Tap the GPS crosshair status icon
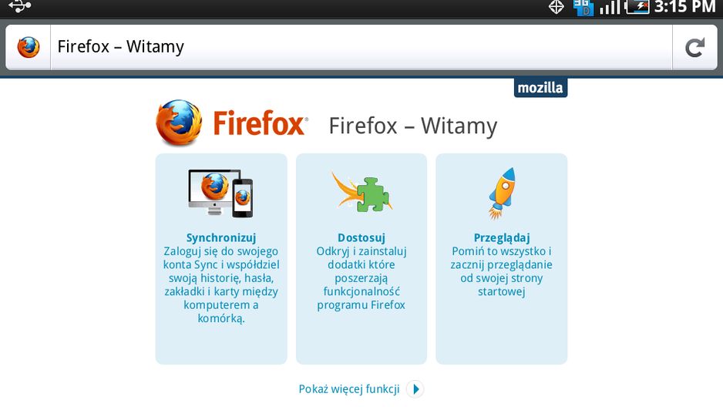 coord(556,7)
